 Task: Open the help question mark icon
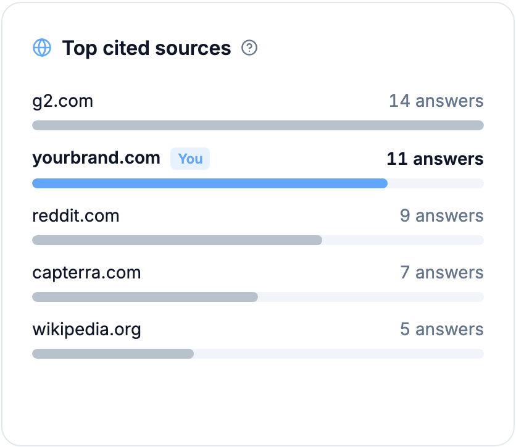[x=249, y=48]
